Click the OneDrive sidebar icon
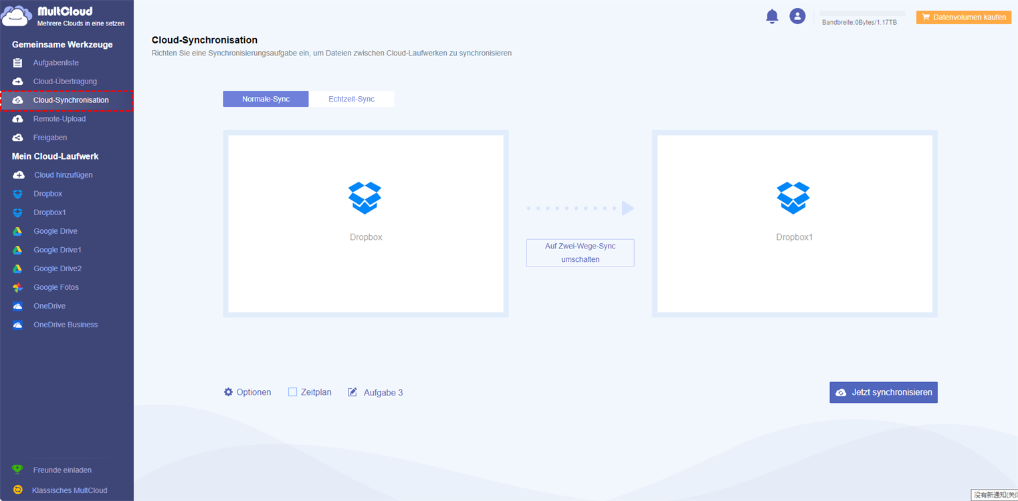This screenshot has height=501, width=1018. click(18, 306)
